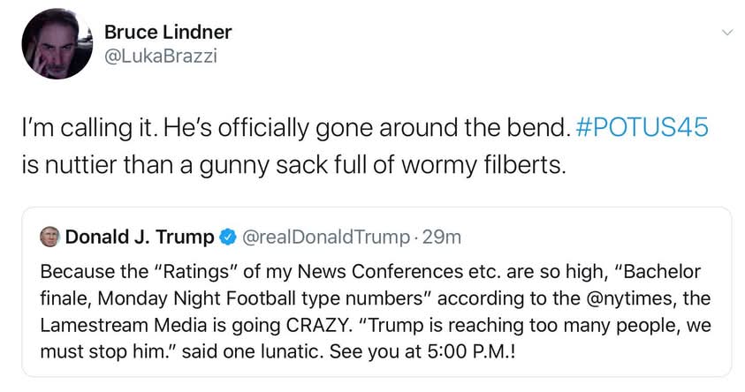Open the @realDonaldTrump handle
745x392 pixels.
(326, 237)
